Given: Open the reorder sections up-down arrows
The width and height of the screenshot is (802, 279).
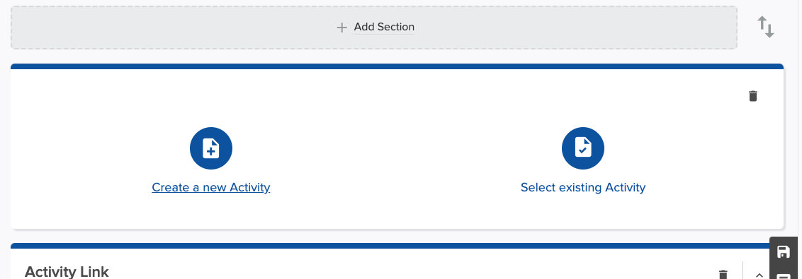Looking at the screenshot, I should point(766,27).
